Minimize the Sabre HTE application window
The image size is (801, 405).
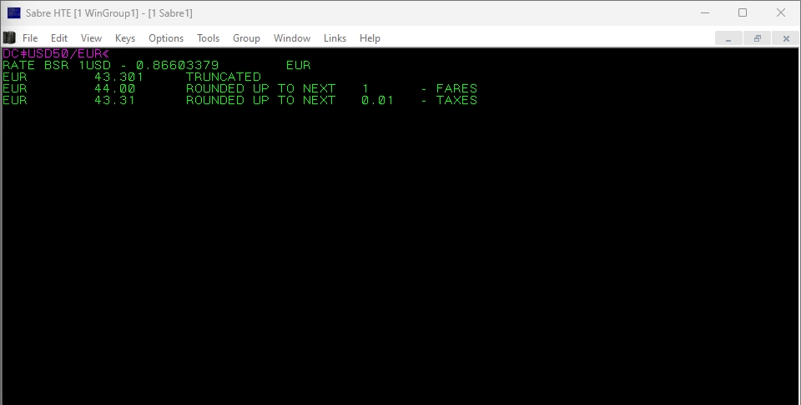tap(703, 12)
